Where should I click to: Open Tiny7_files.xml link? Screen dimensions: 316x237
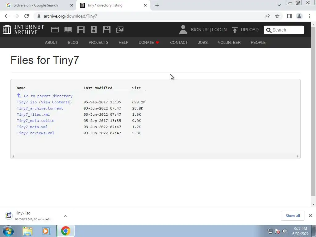tap(33, 114)
